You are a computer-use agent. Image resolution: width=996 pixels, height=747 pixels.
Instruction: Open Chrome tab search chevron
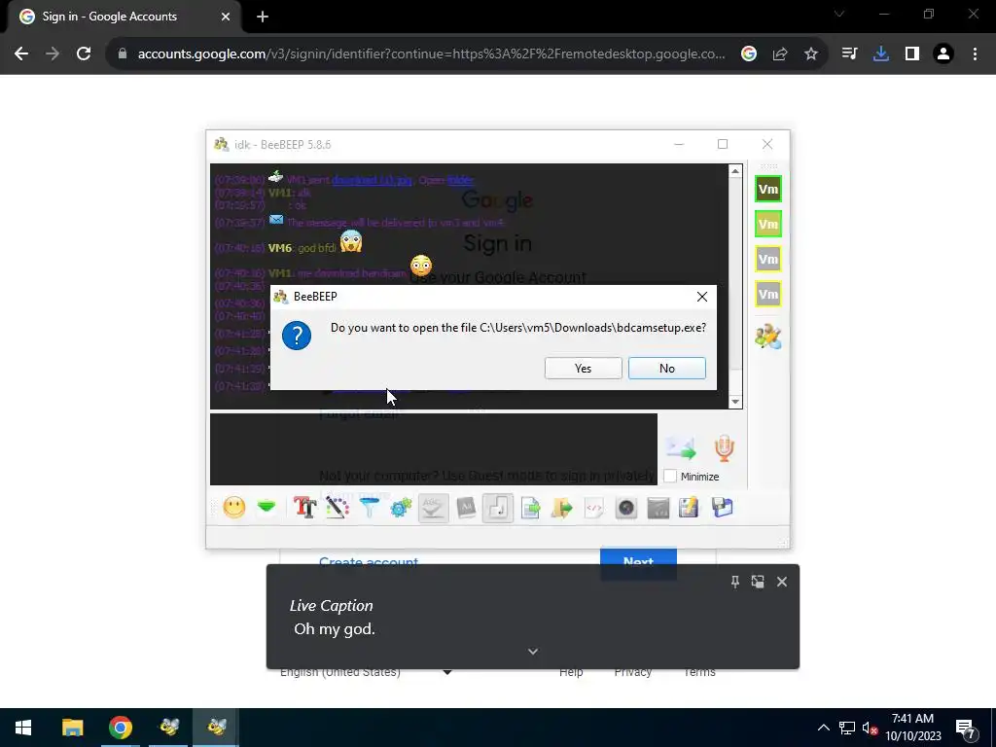tap(839, 14)
